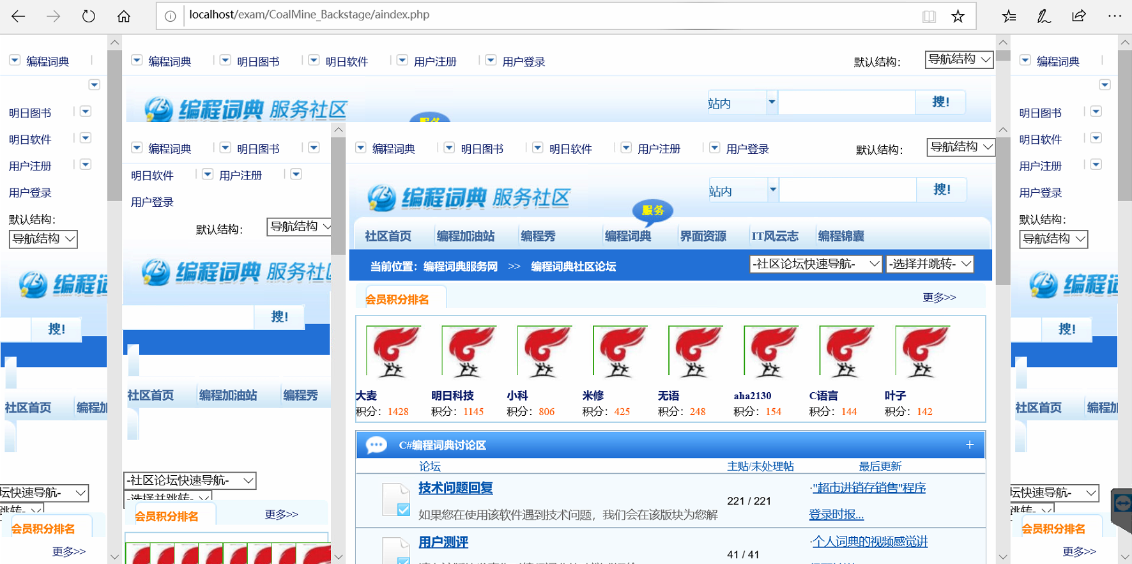Reload the page with the refresh icon

(89, 16)
